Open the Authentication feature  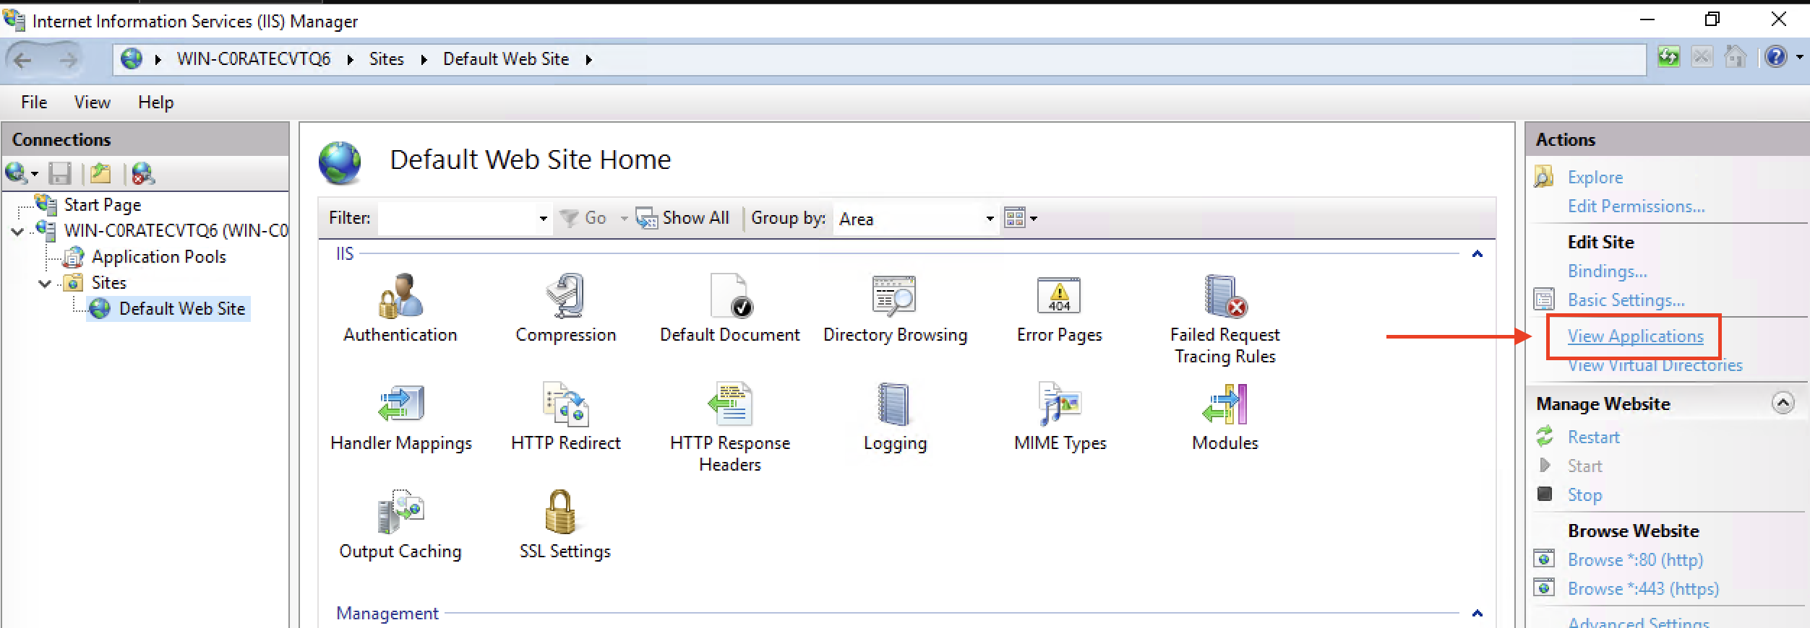[400, 309]
